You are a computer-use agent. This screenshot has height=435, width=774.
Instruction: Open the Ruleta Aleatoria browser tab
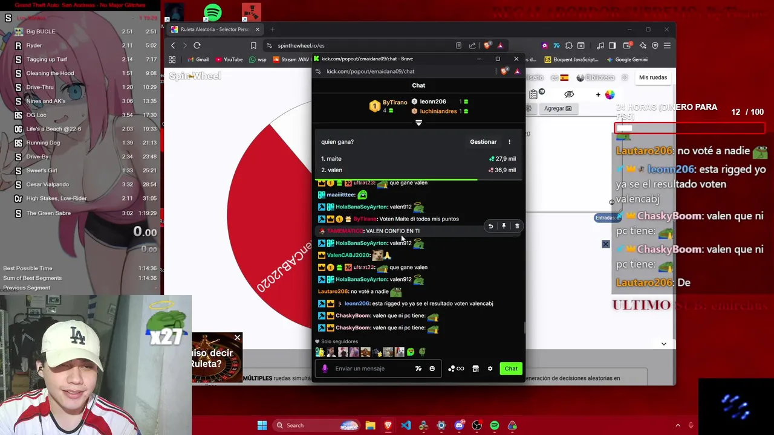click(215, 29)
